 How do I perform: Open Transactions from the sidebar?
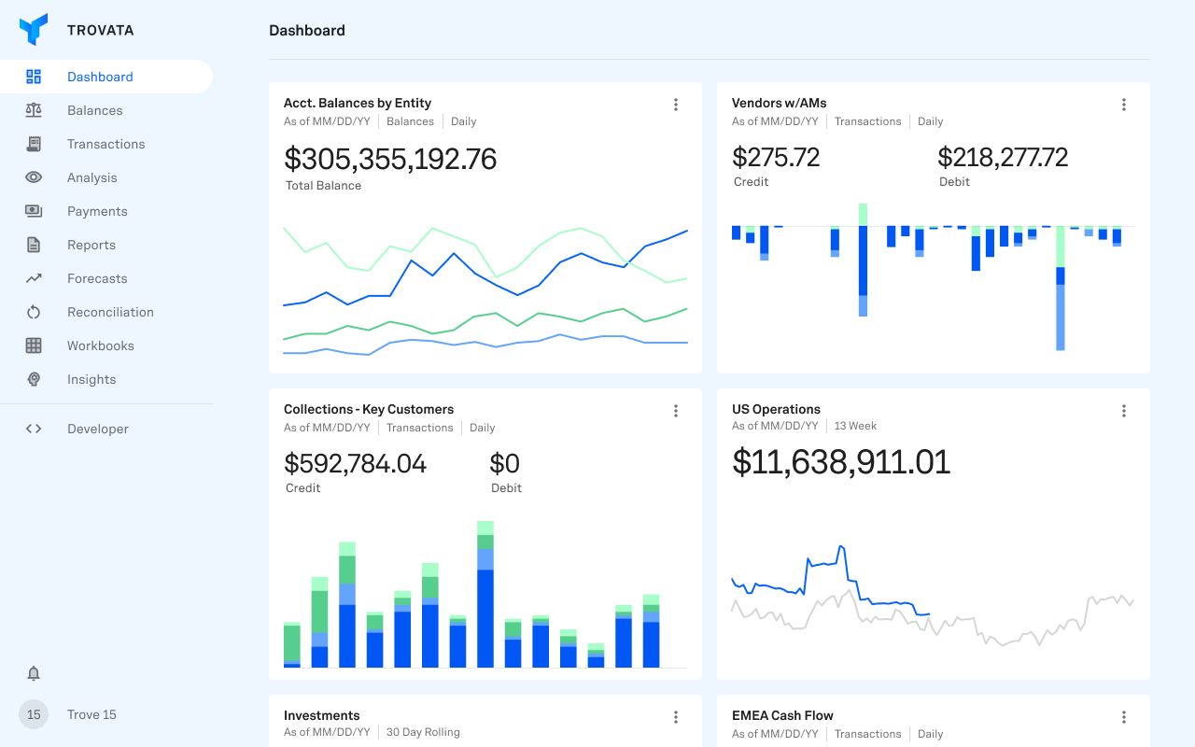click(34, 144)
